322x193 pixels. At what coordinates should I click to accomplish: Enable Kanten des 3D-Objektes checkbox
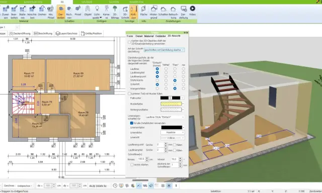[129, 42]
